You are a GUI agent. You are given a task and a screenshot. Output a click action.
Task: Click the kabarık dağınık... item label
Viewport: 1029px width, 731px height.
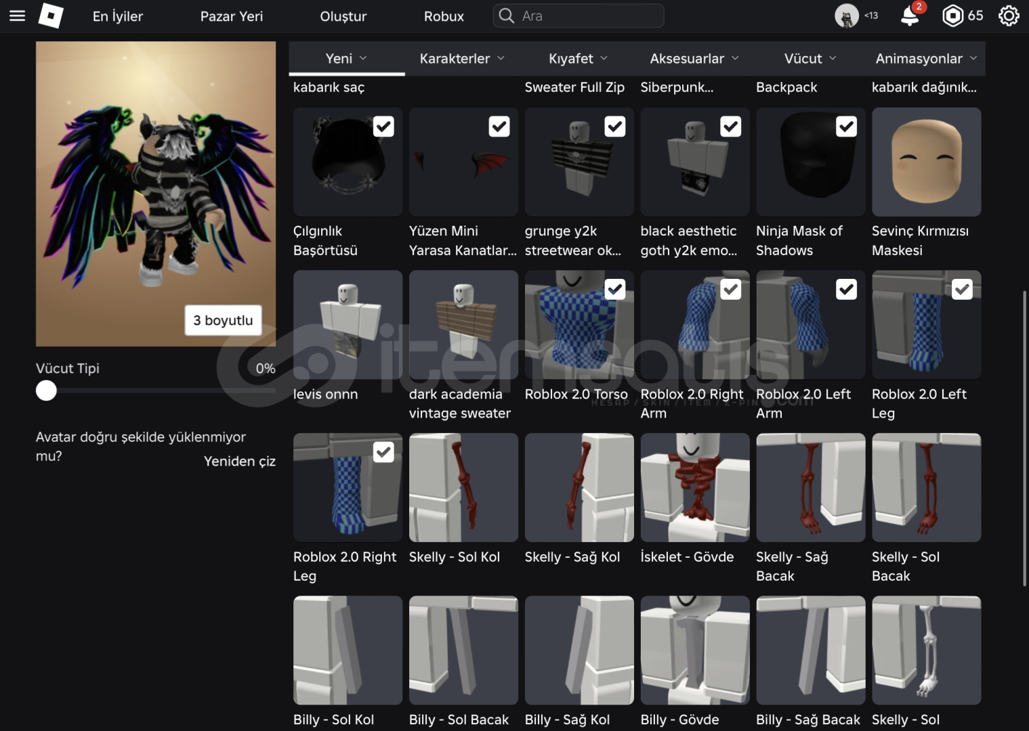coord(924,87)
